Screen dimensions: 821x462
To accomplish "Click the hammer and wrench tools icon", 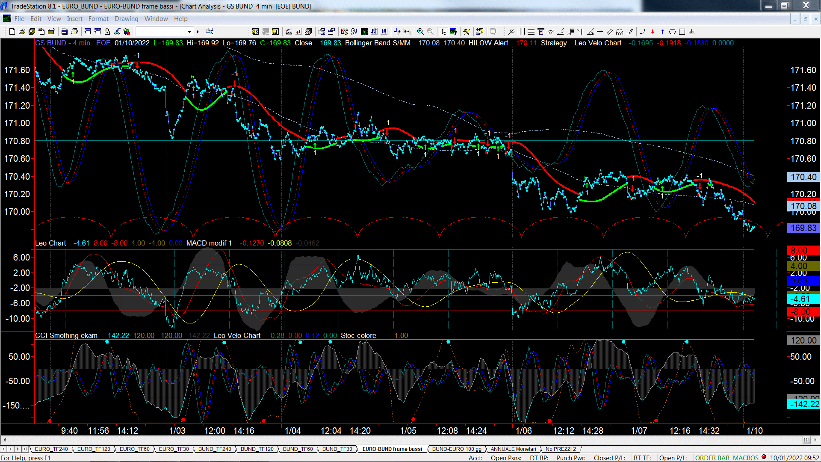I will pos(467,32).
